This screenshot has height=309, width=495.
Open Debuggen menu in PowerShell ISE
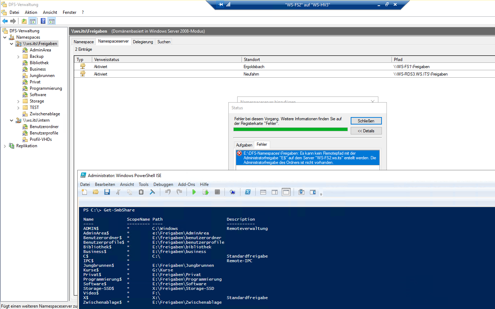click(x=163, y=184)
